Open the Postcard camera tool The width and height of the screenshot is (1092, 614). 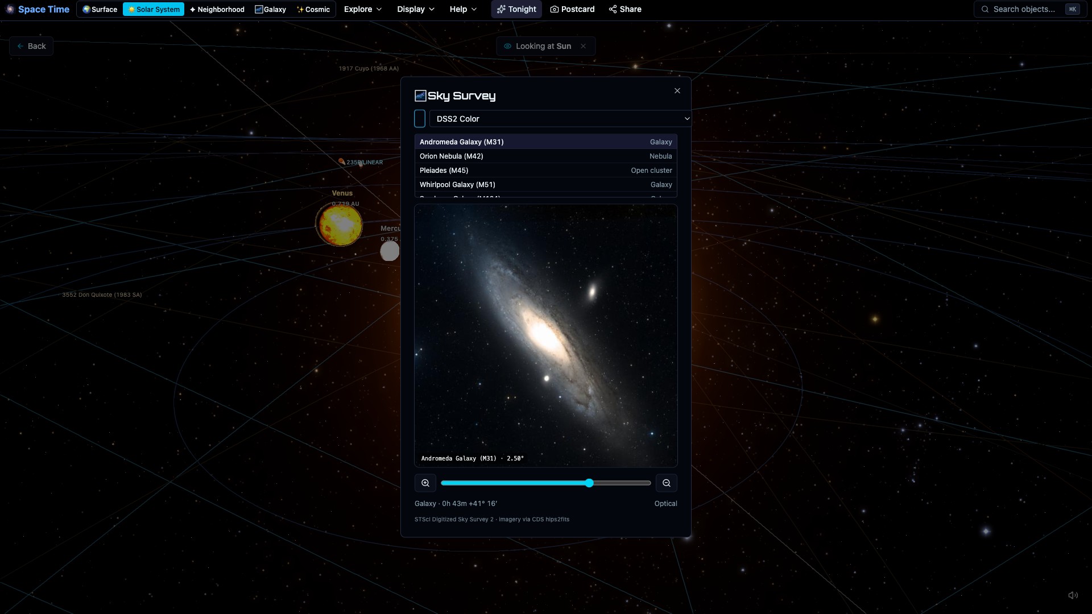click(572, 9)
